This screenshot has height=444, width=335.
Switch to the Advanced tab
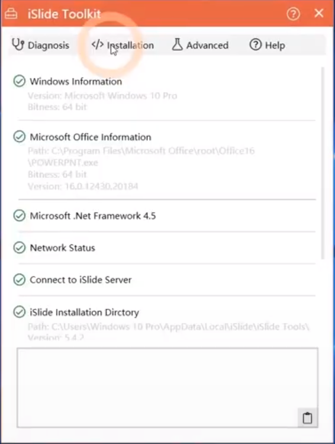[200, 45]
